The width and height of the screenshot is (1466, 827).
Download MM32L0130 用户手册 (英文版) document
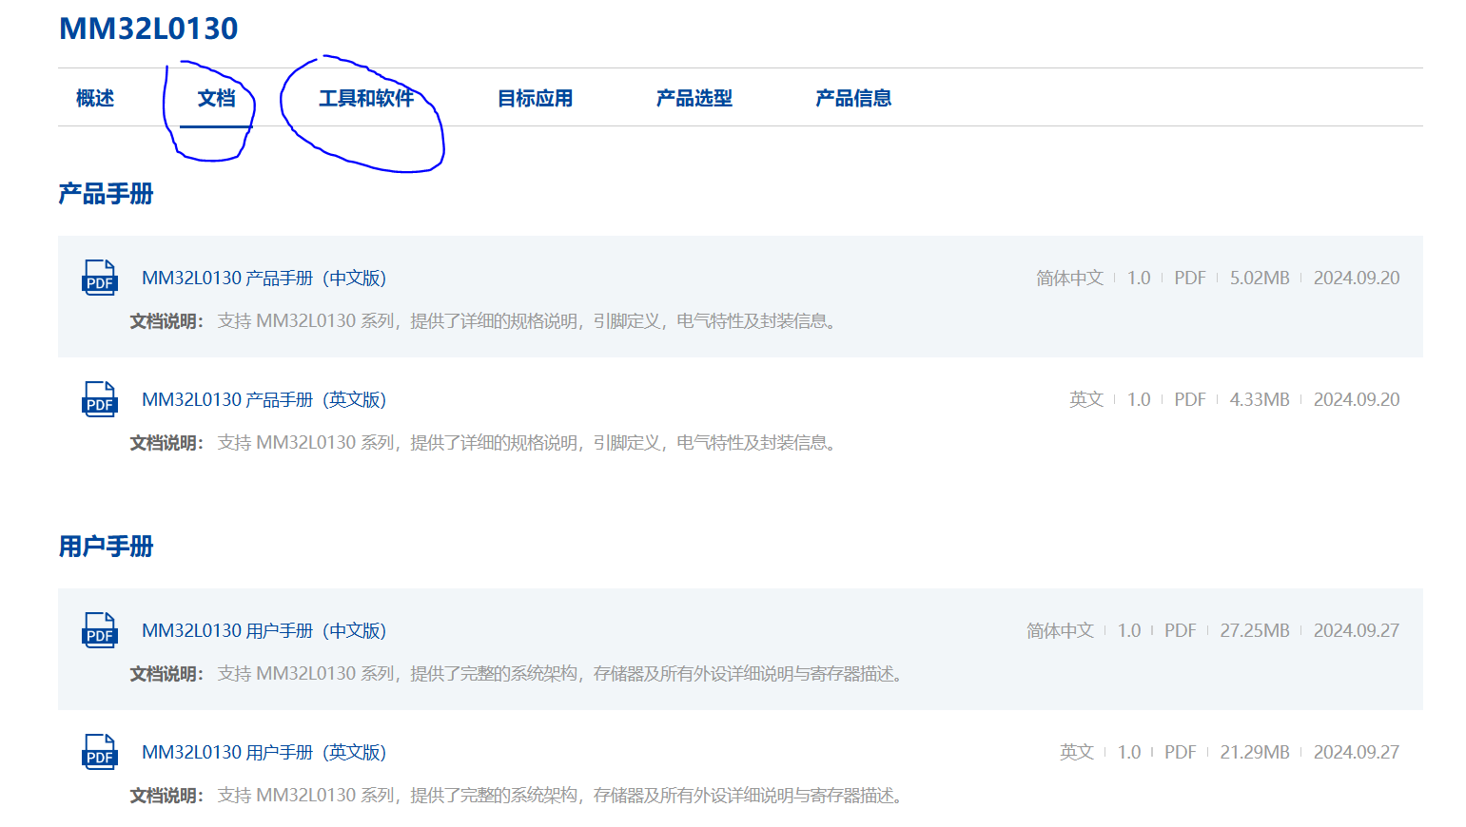[264, 753]
